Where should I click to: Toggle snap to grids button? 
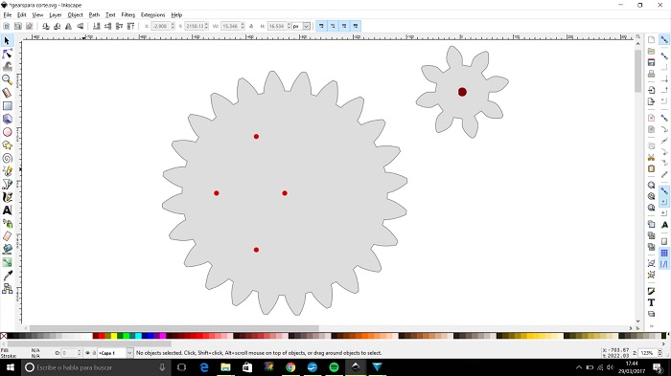[x=664, y=253]
